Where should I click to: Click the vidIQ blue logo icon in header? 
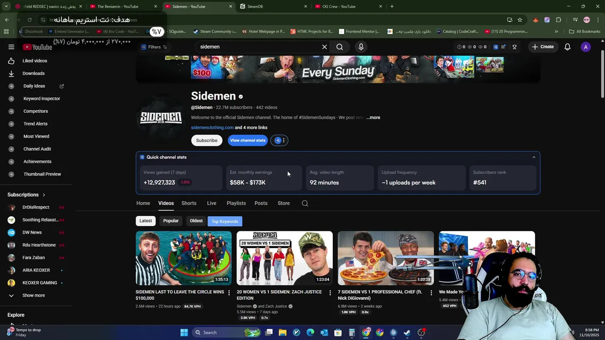(496, 47)
